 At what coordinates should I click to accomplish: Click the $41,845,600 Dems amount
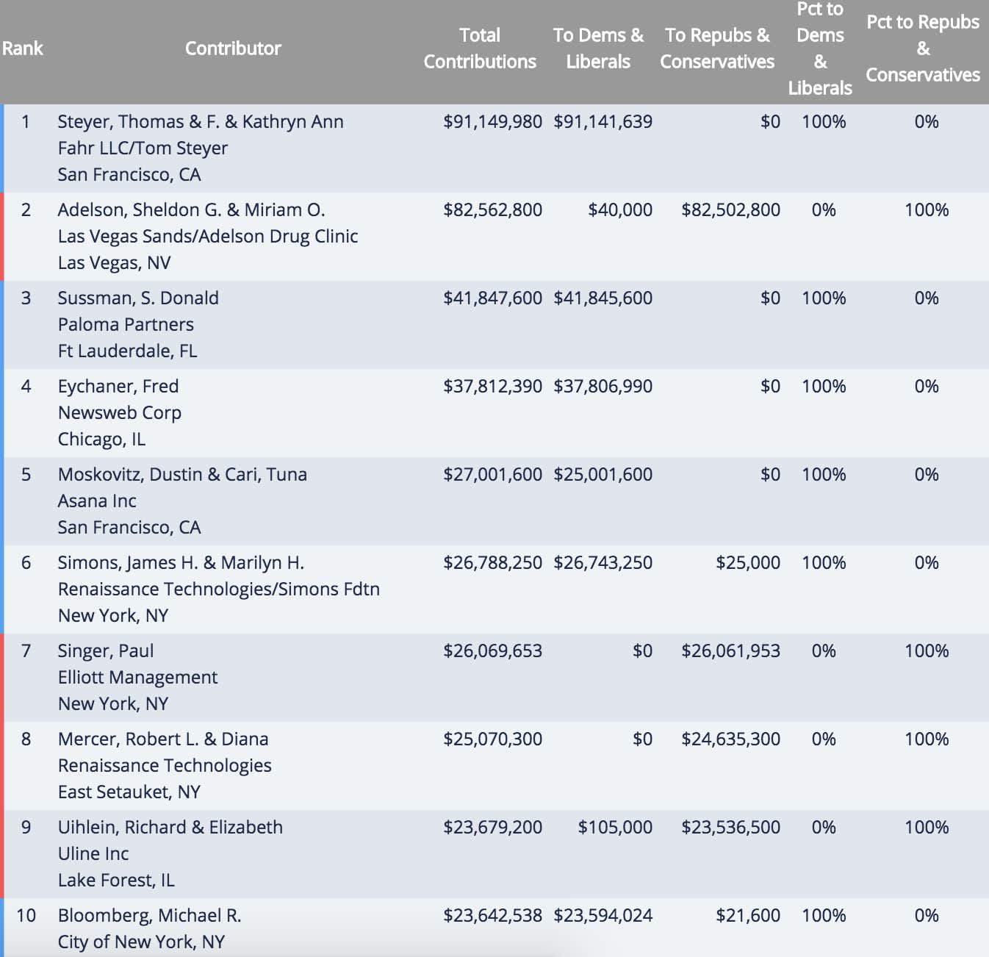(x=603, y=298)
